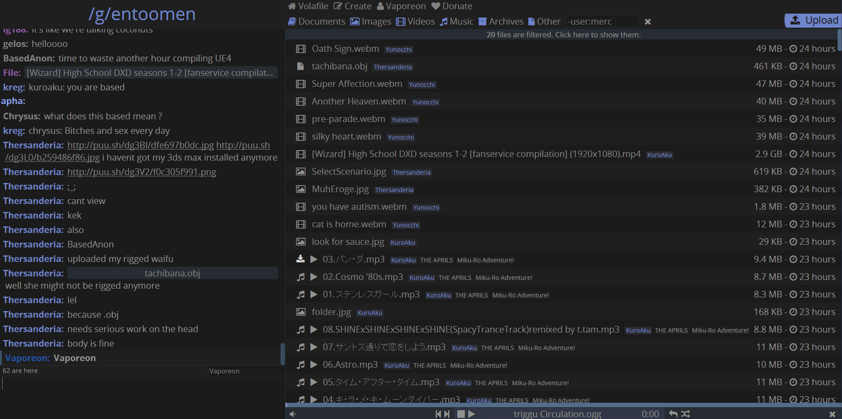Click the download icon beside 03 mp3 track
Screen dimensions: 842x419
301,259
